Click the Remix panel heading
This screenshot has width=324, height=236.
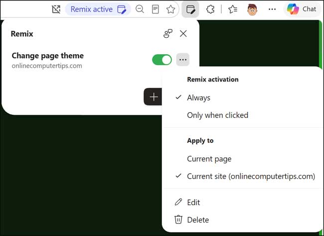pyautogui.click(x=22, y=34)
